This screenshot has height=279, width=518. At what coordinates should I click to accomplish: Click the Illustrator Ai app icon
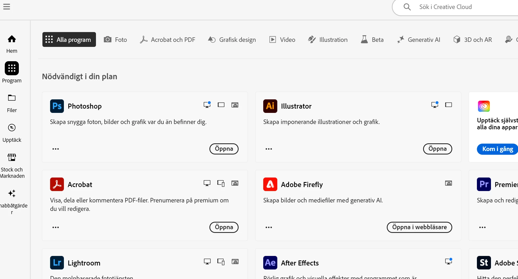(x=270, y=106)
